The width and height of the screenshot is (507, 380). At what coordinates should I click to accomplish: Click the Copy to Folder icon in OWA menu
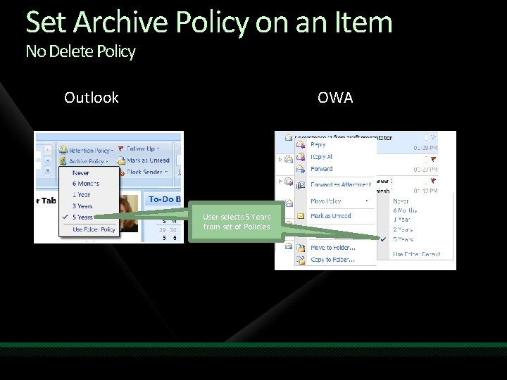[301, 260]
